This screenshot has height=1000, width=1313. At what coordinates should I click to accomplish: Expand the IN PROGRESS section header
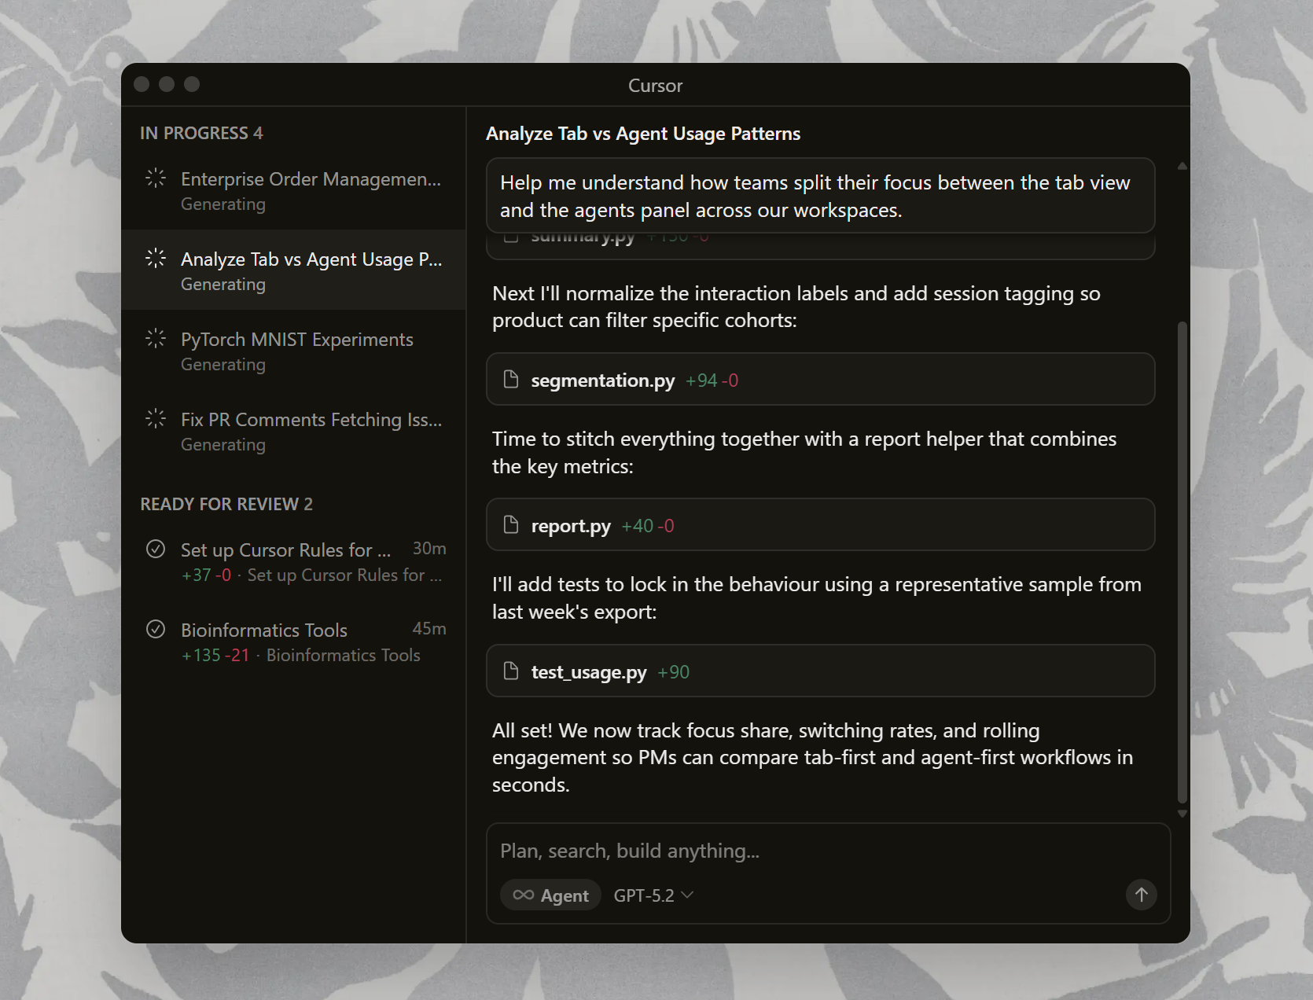click(x=201, y=133)
